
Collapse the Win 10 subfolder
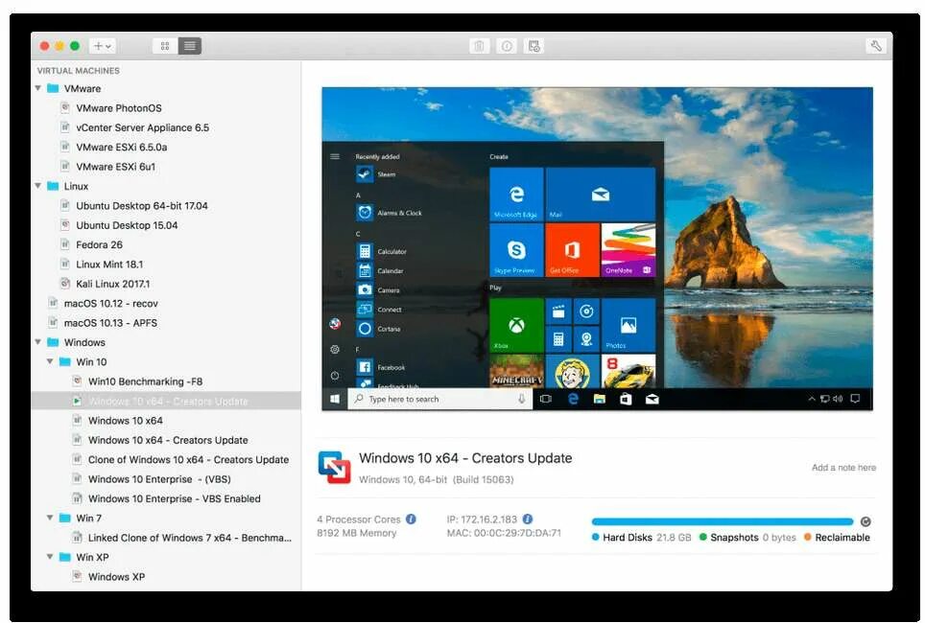pyautogui.click(x=50, y=362)
